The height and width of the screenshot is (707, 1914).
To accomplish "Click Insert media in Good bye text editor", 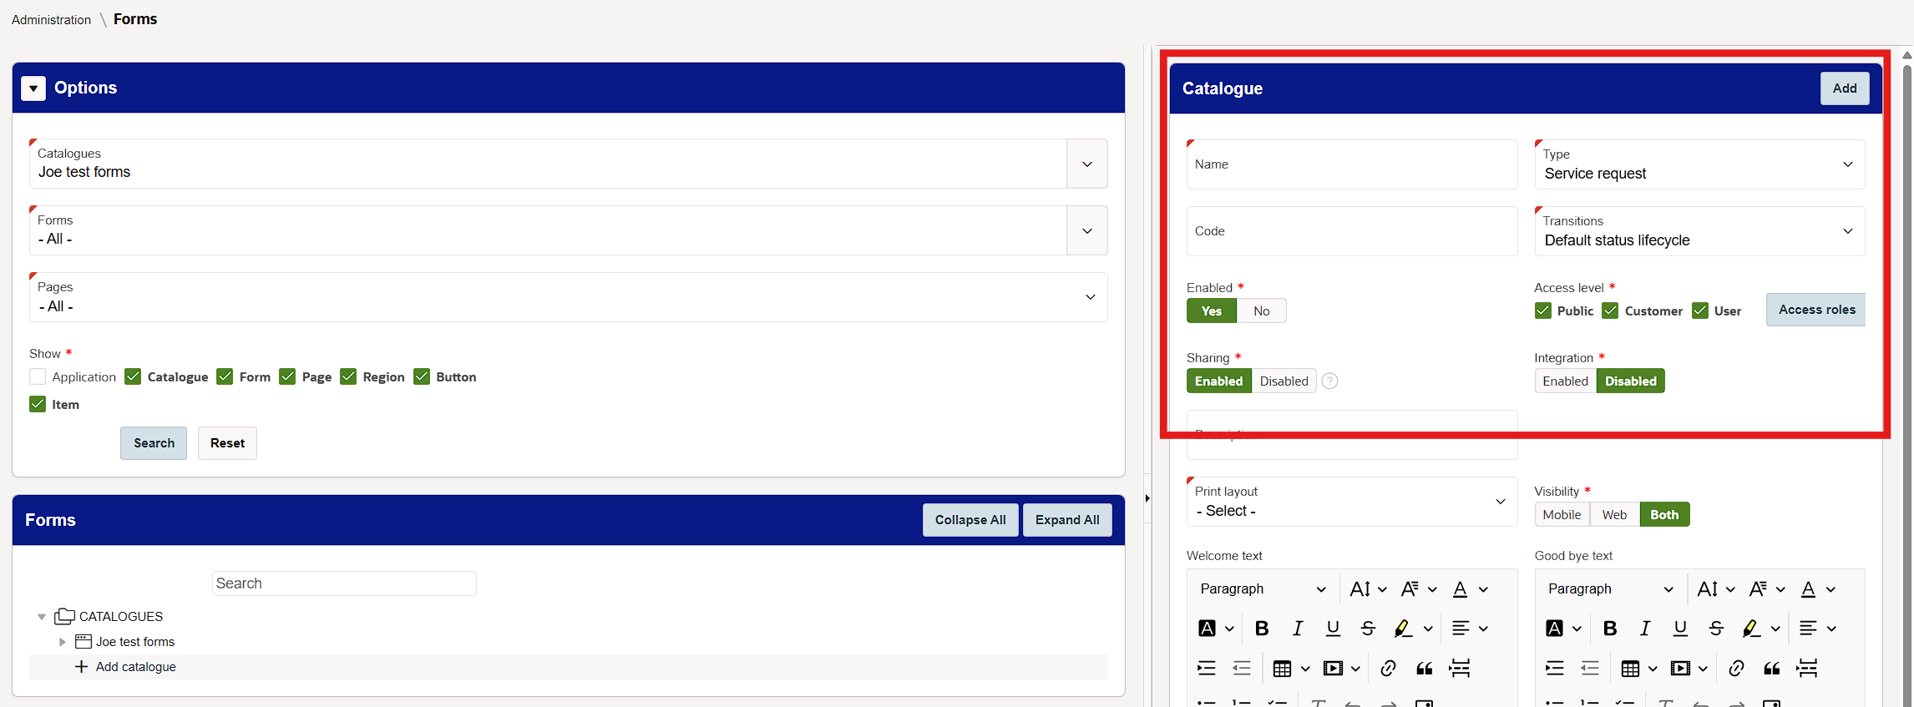I will (x=1681, y=668).
